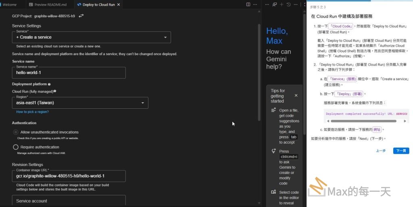Click the info icon beside Cloud Run (fully managed)
The height and width of the screenshot is (207, 413).
coord(55,91)
